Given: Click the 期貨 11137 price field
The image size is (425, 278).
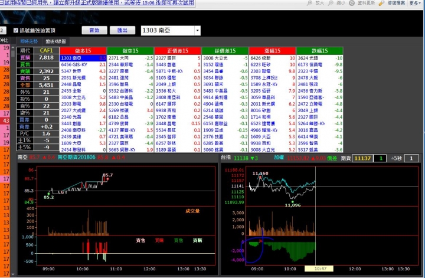Looking at the screenshot, I should (x=362, y=158).
